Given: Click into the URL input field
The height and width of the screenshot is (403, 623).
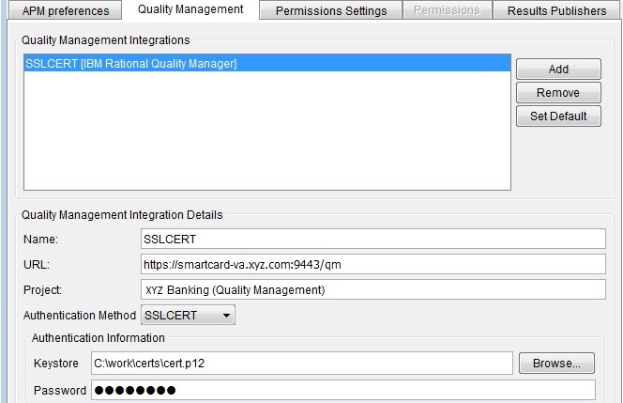Looking at the screenshot, I should [372, 264].
